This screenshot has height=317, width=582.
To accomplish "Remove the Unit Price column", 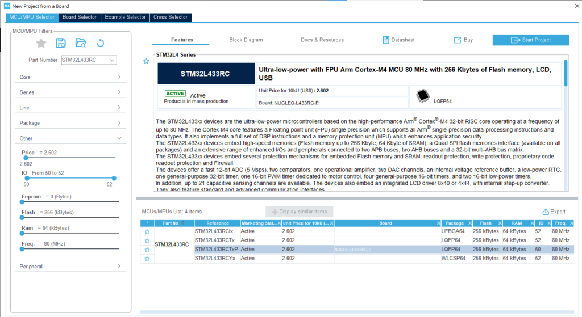I will (x=332, y=223).
